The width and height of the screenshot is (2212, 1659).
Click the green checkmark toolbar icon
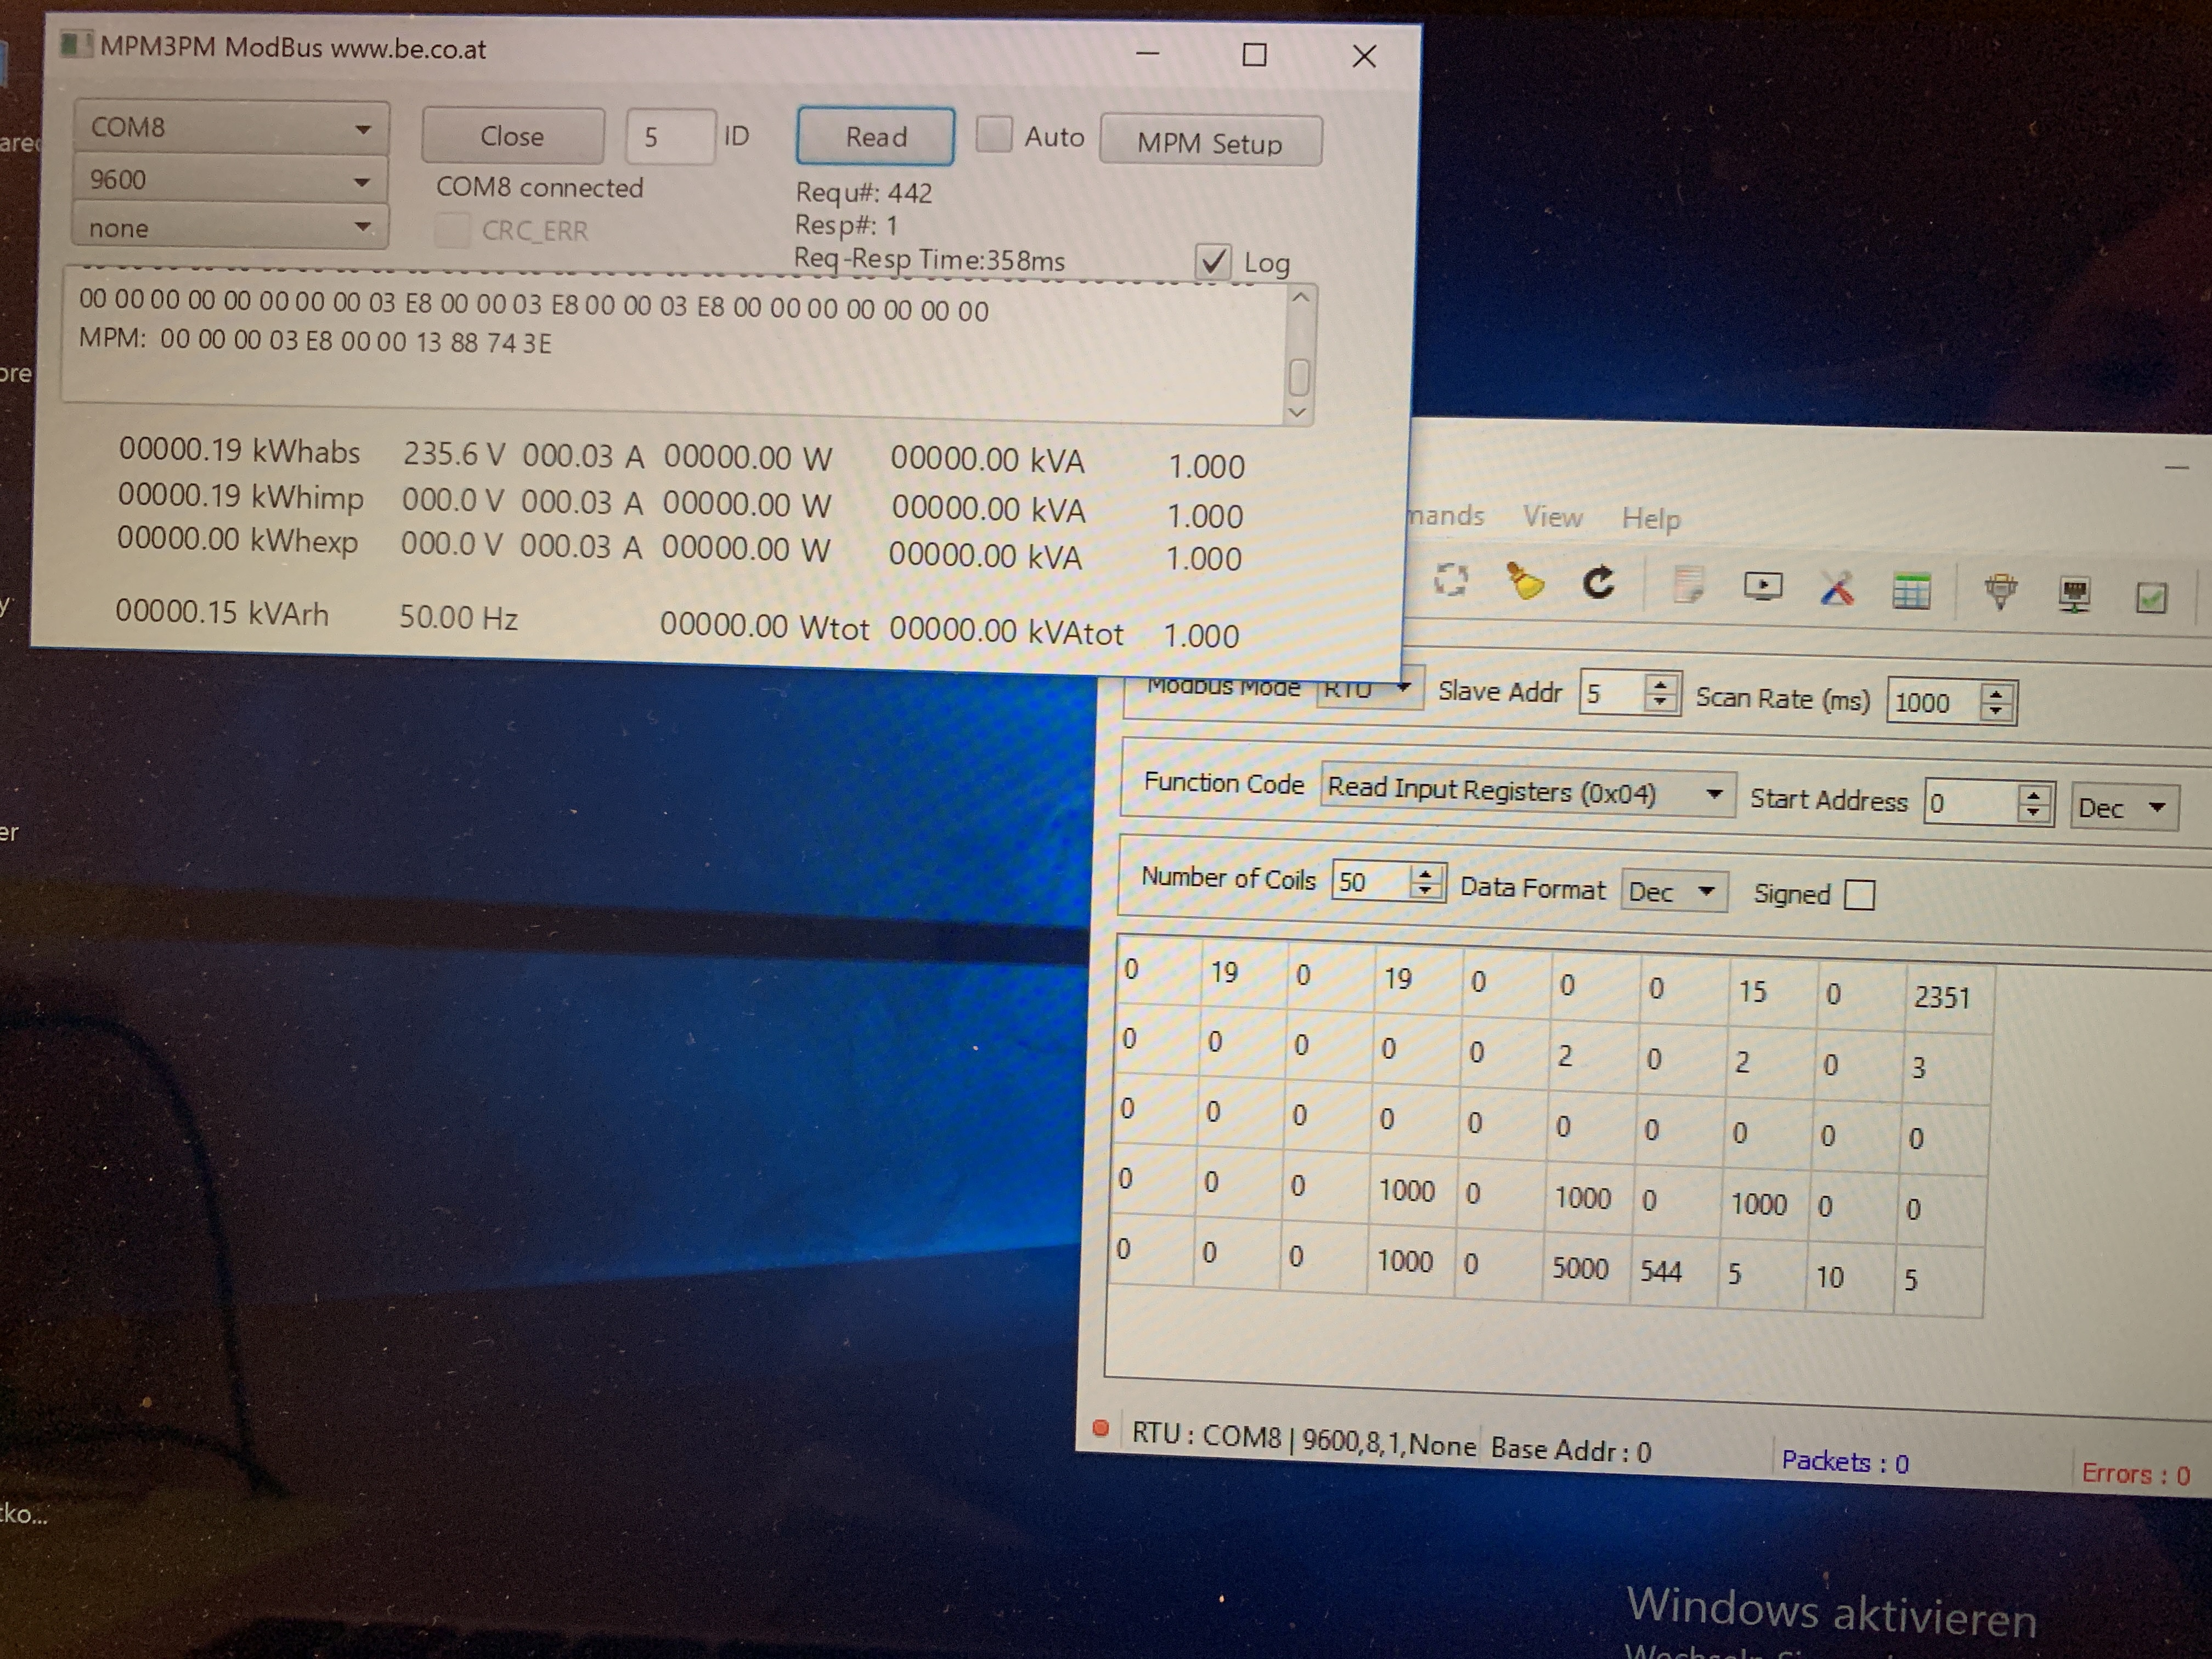[x=2151, y=598]
